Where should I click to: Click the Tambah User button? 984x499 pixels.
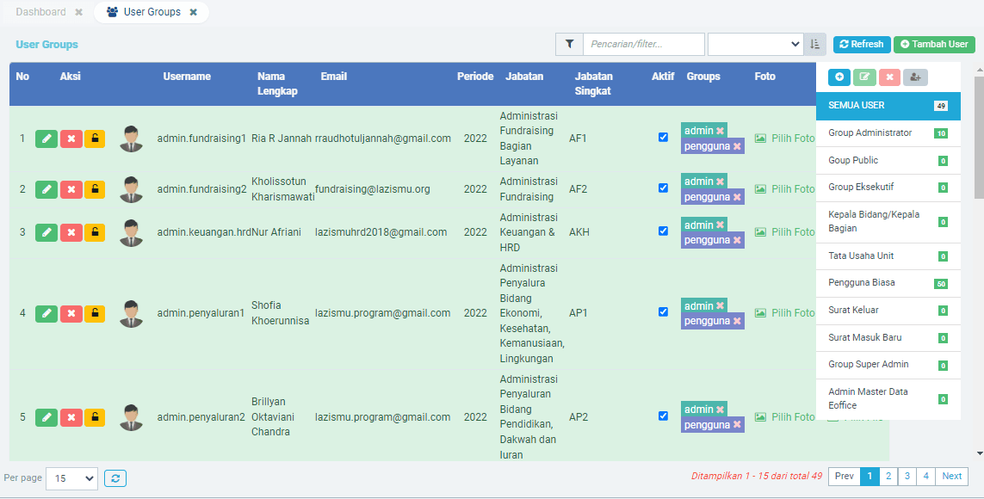(x=934, y=45)
